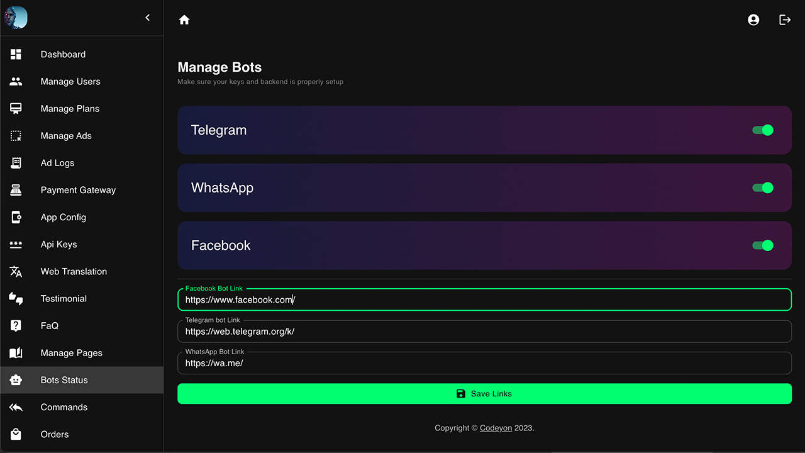Click the Commands reply-all icon
Screen dimensions: 805x453
(x=16, y=407)
